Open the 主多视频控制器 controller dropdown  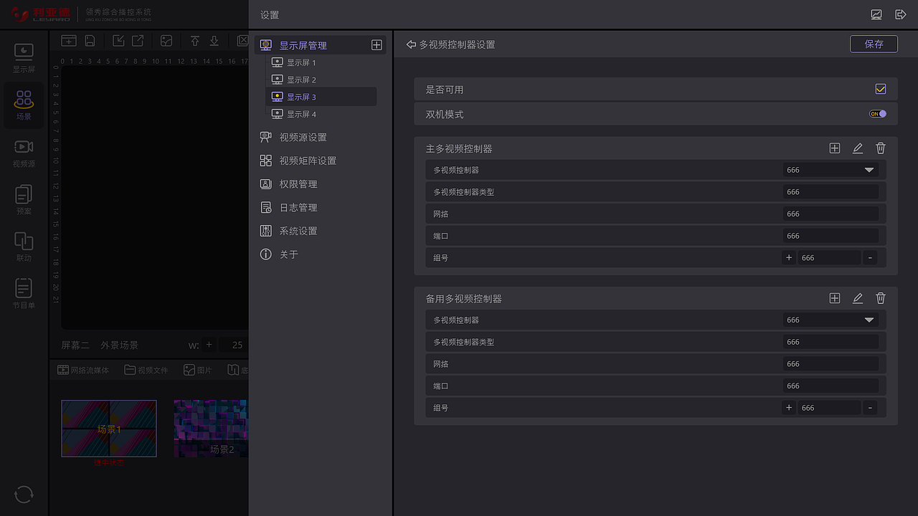tap(831, 170)
